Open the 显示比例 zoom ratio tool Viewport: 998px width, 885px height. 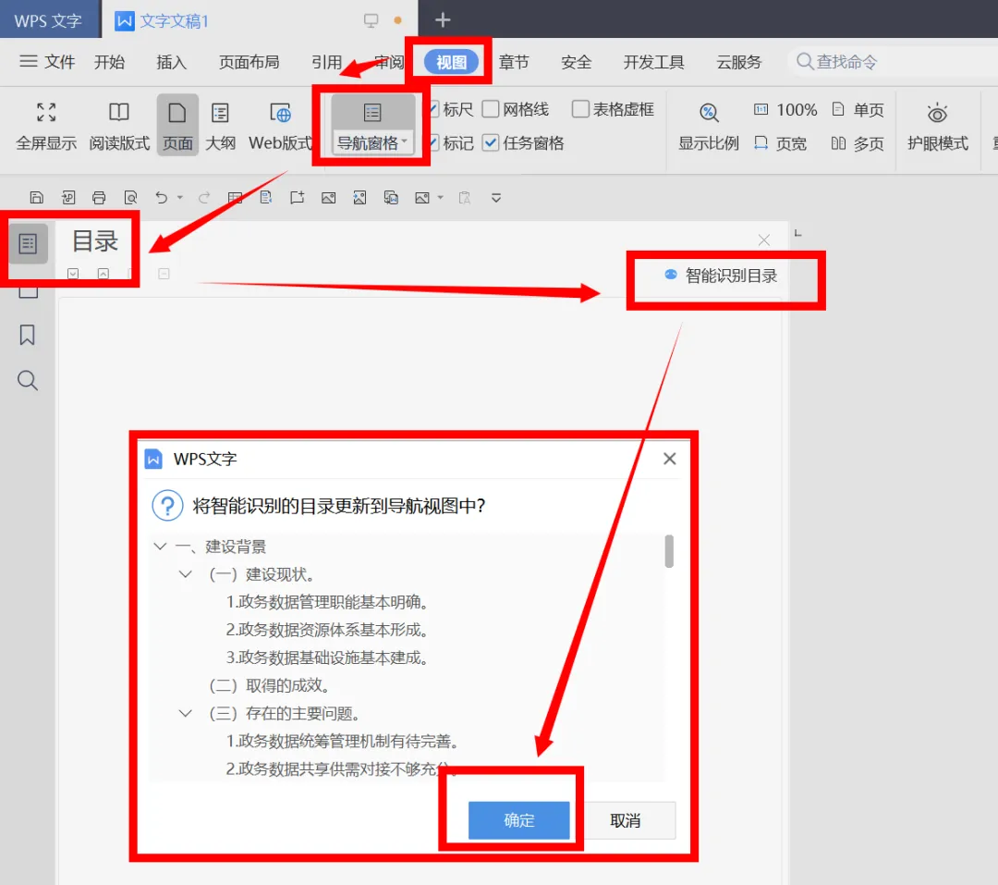pos(709,127)
